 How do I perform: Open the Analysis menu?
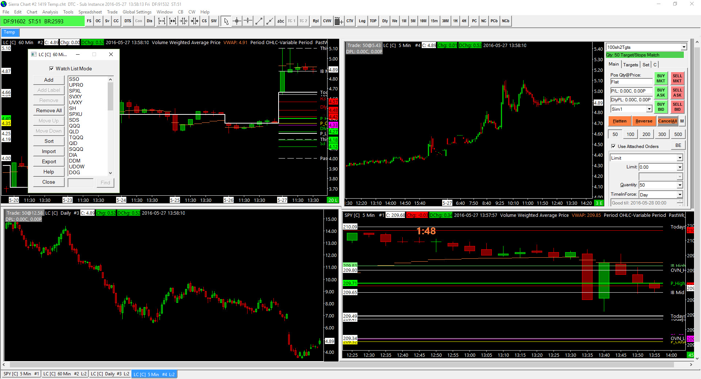coord(50,12)
